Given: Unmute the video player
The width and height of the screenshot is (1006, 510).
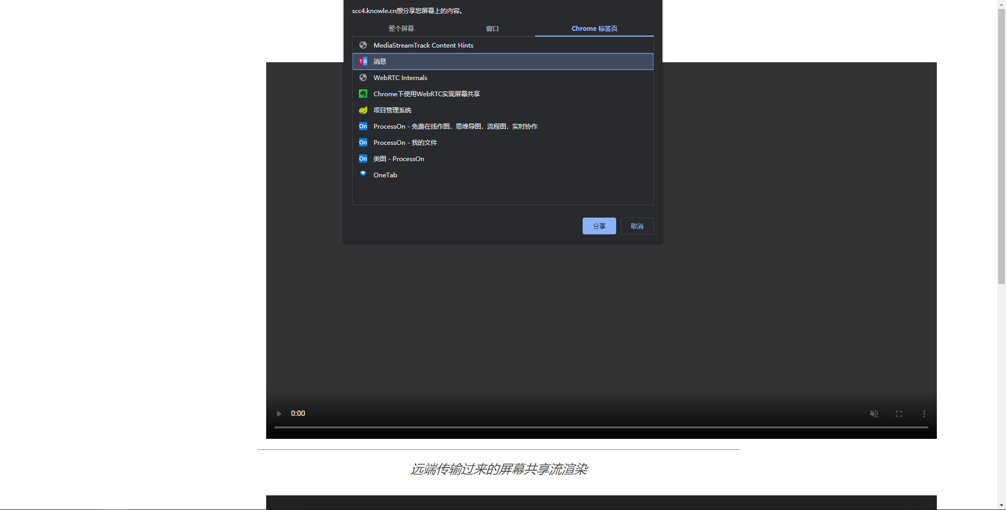Looking at the screenshot, I should (873, 413).
